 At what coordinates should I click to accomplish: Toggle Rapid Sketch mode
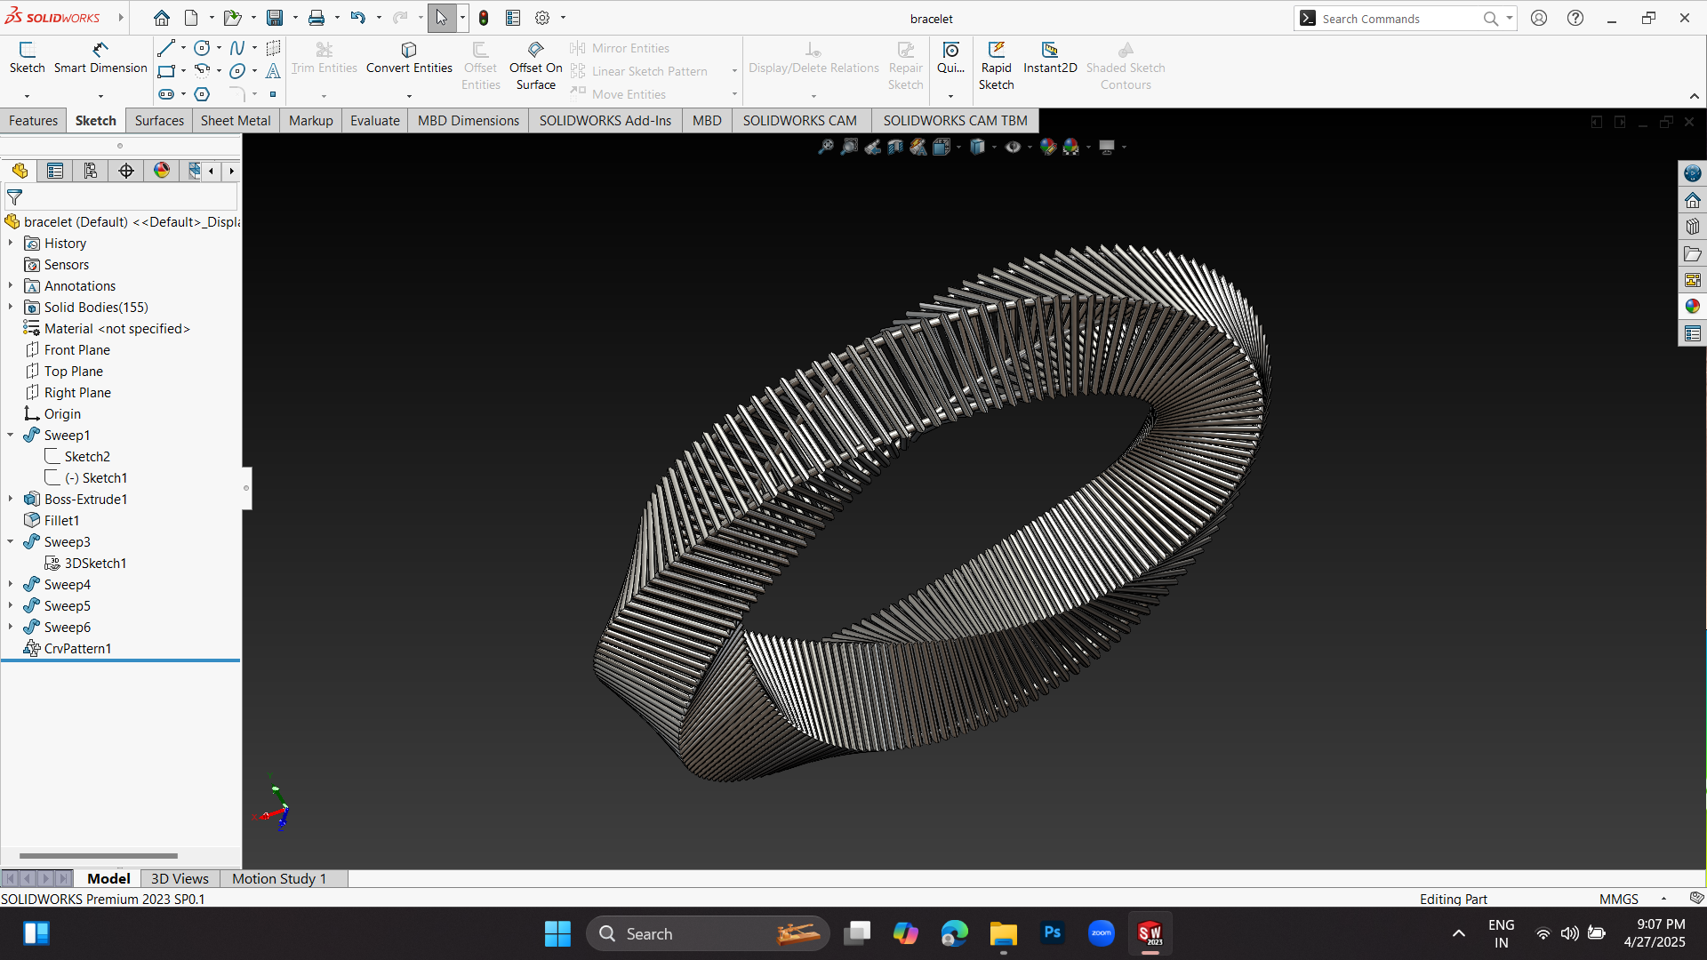click(x=996, y=66)
